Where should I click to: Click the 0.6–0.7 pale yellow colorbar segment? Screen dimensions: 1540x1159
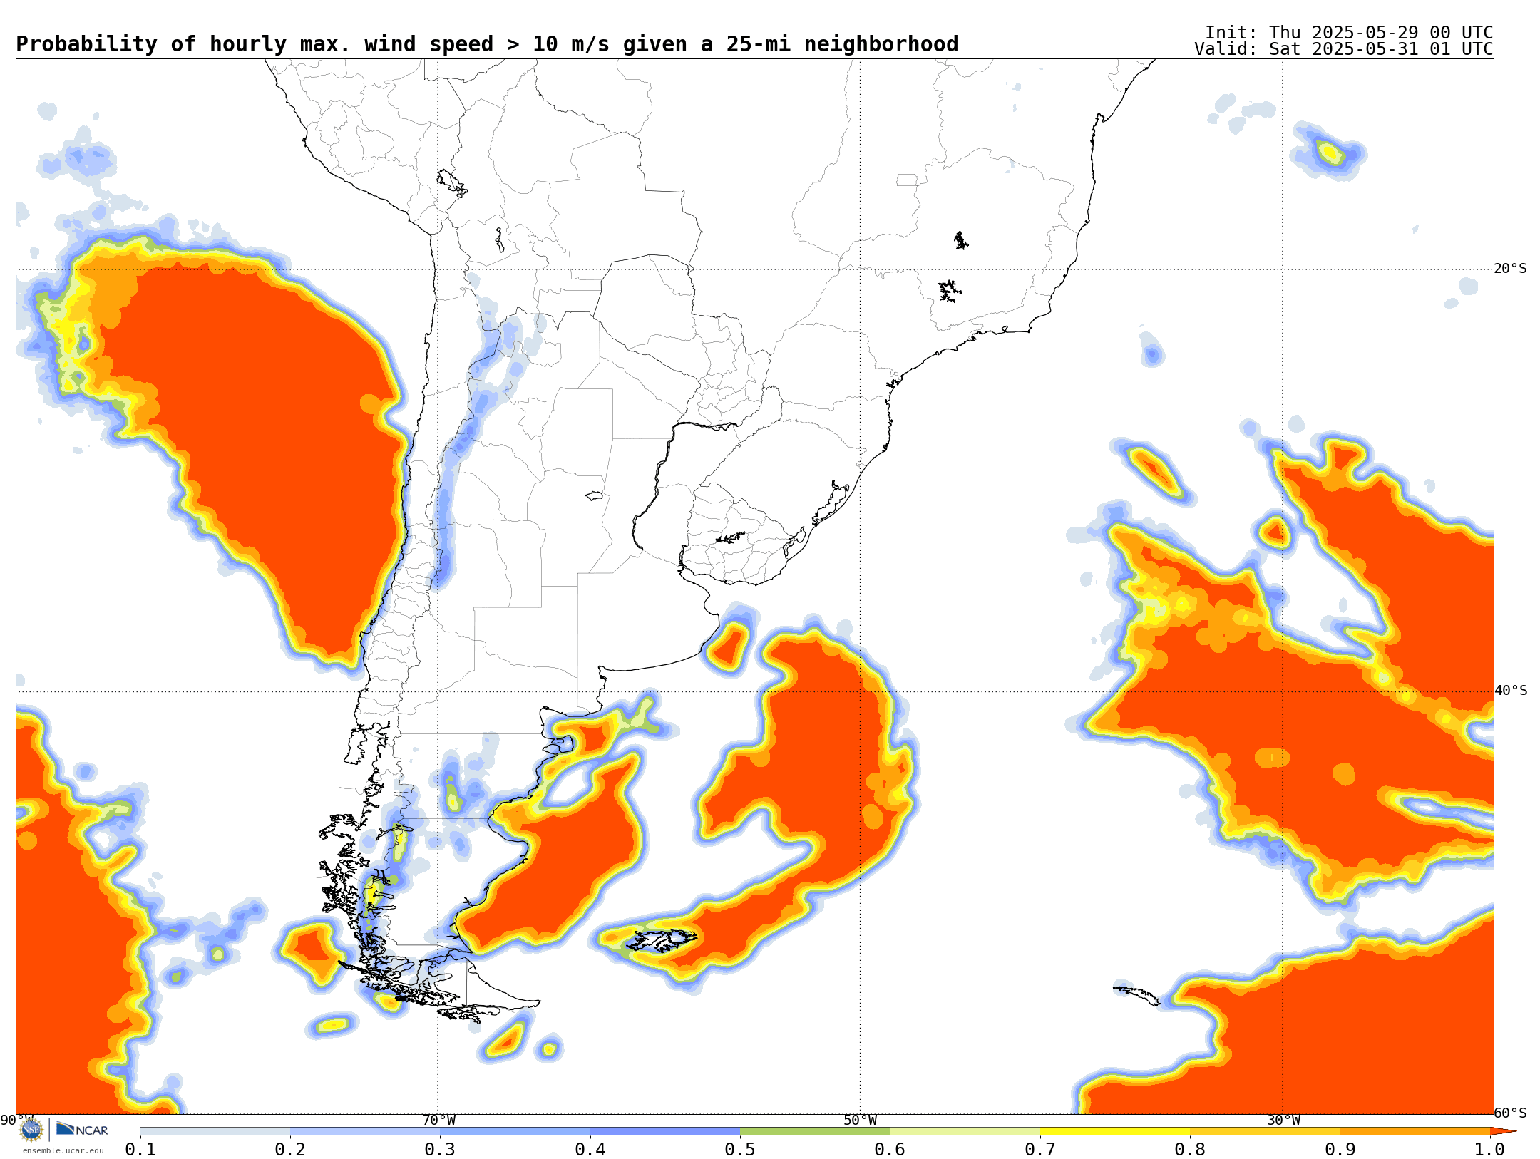(965, 1131)
